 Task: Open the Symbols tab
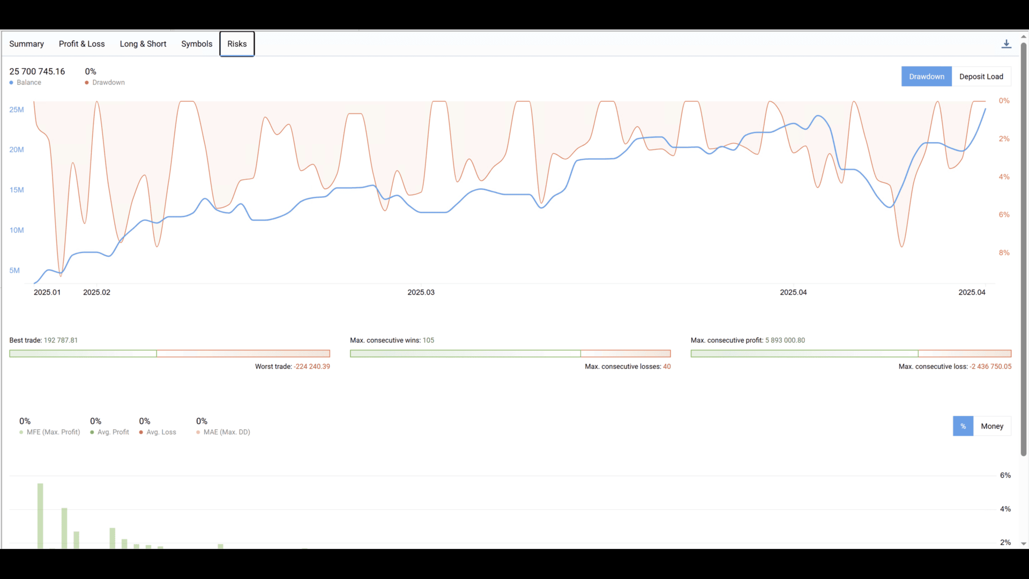196,44
